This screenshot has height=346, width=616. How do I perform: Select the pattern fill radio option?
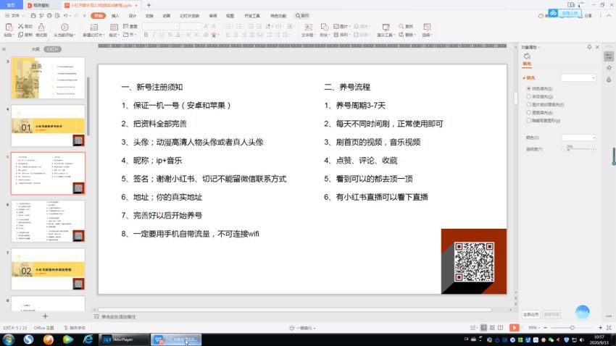[x=529, y=113]
